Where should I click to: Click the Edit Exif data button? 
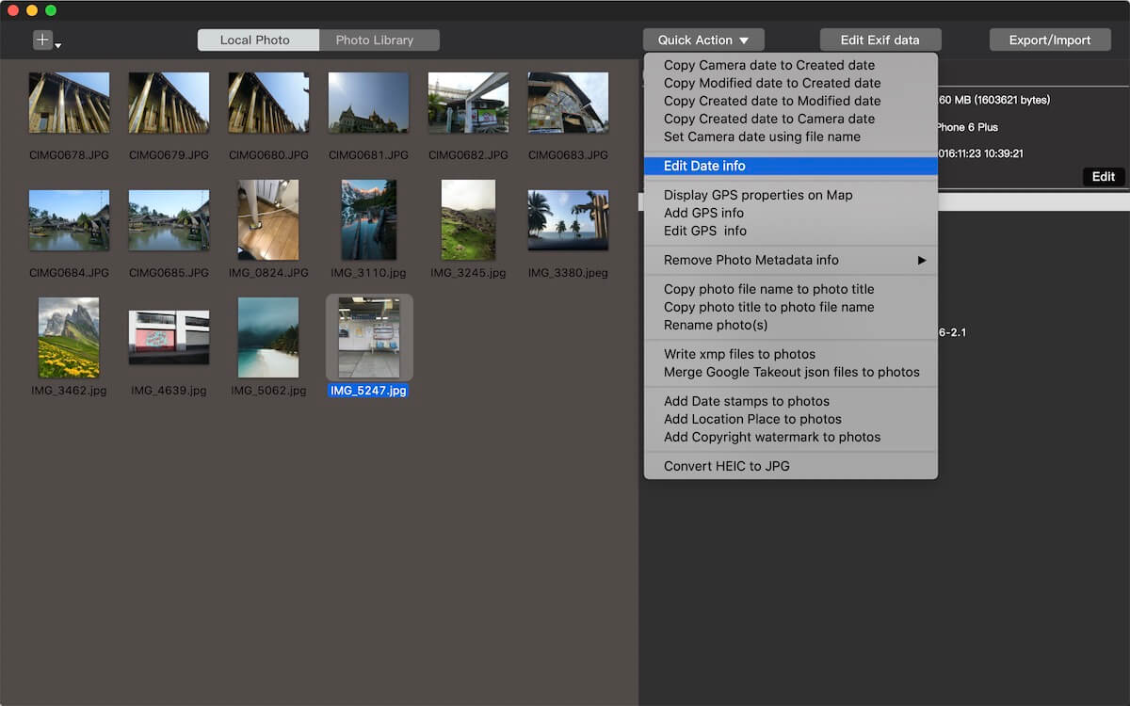(880, 40)
